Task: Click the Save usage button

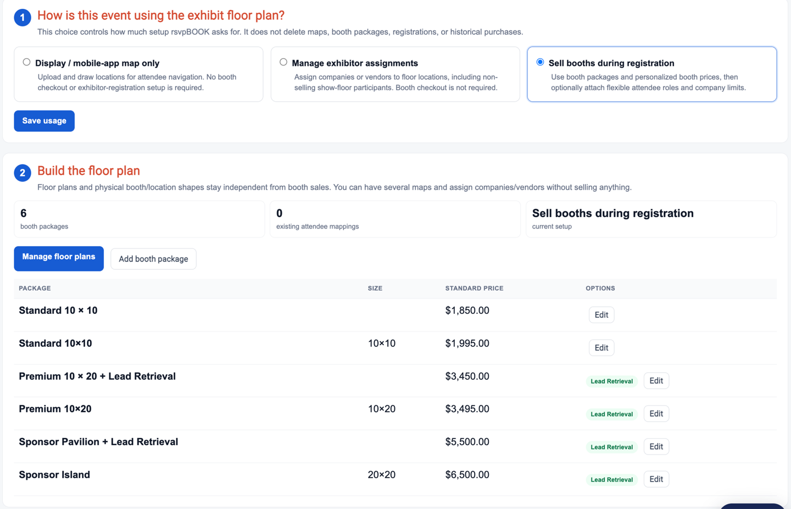Action: [x=44, y=121]
